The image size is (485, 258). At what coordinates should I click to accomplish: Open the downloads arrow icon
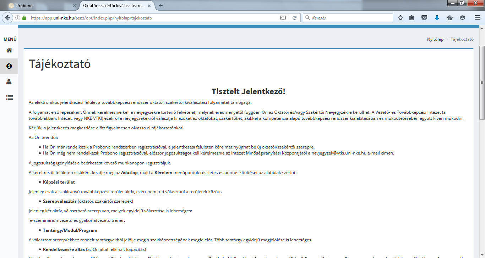(437, 18)
